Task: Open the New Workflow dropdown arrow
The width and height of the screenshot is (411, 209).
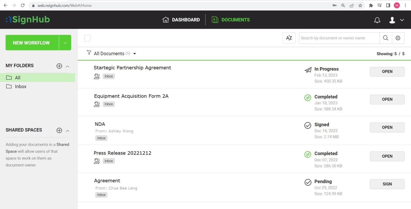Action: click(x=65, y=42)
